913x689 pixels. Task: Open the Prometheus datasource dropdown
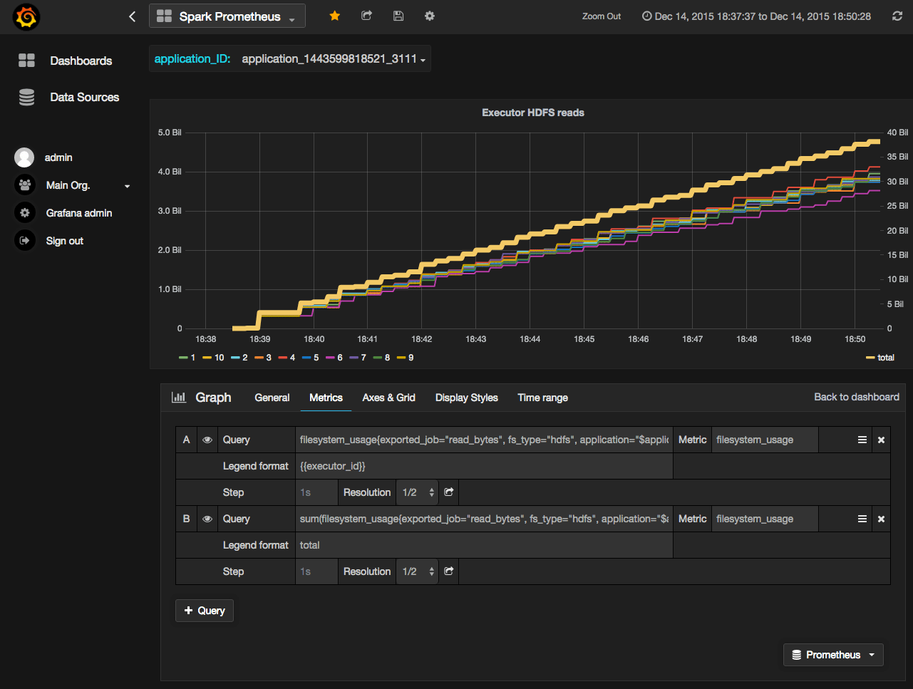(832, 654)
